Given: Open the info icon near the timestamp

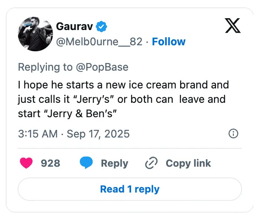Looking at the screenshot, I should pyautogui.click(x=233, y=134).
